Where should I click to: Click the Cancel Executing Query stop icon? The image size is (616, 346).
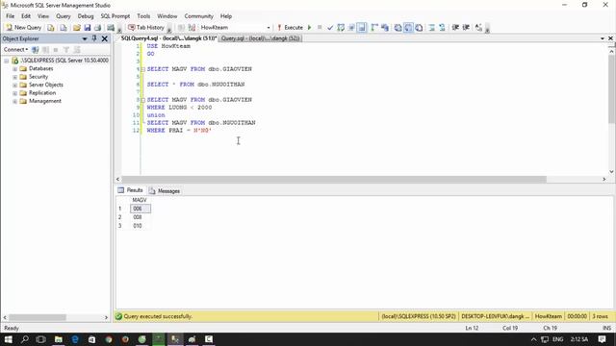coord(320,28)
